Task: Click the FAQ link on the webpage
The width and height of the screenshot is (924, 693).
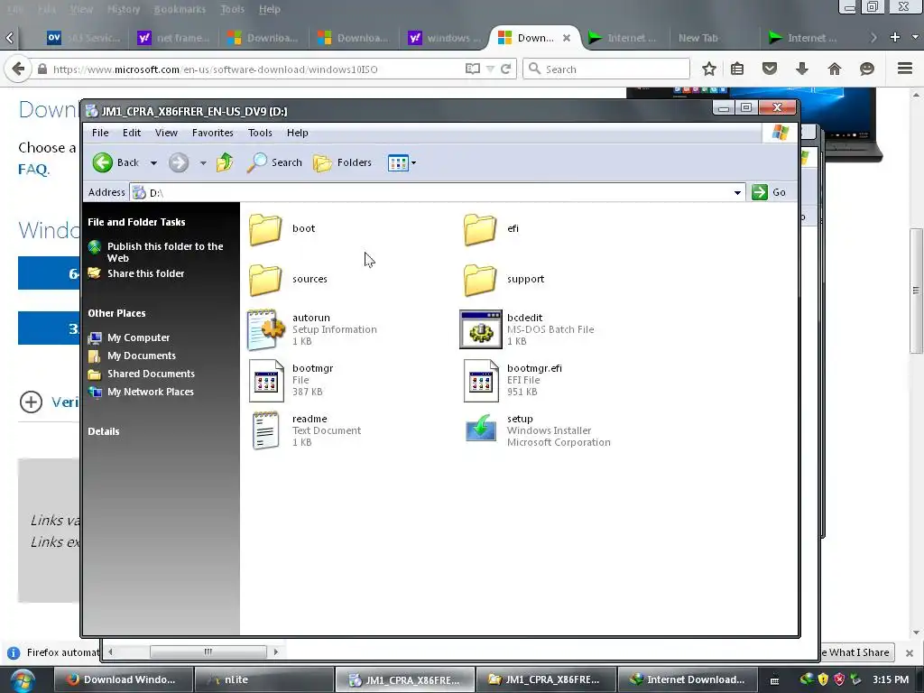Action: pos(33,170)
